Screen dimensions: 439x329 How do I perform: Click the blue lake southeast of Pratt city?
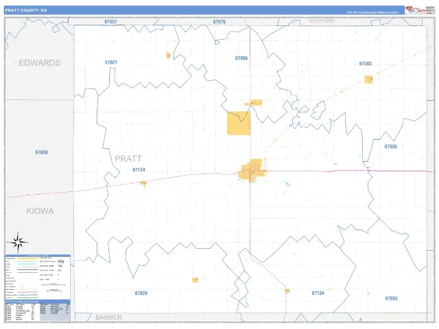click(287, 184)
